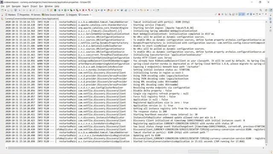Viewport: 273px width, 154px height.
Task: Open the Display Selected Console dropdown
Action: (x=254, y=14)
